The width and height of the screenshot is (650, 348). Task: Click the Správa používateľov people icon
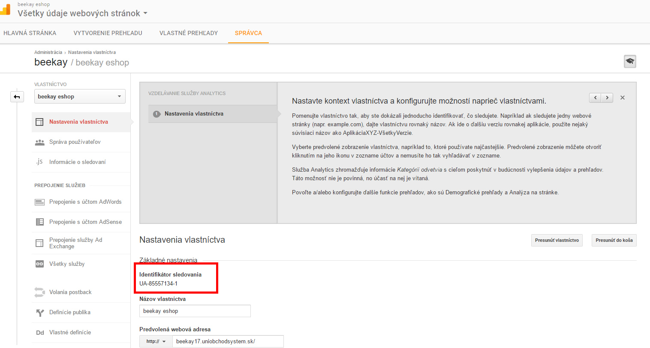[39, 142]
